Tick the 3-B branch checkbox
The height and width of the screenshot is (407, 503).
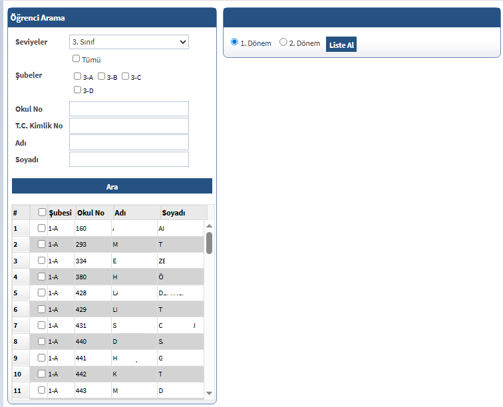click(x=102, y=76)
